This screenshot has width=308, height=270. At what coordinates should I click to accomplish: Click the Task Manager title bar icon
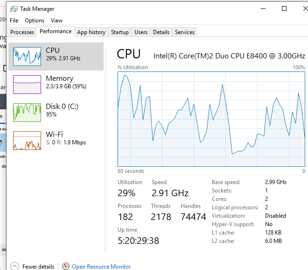(14, 9)
